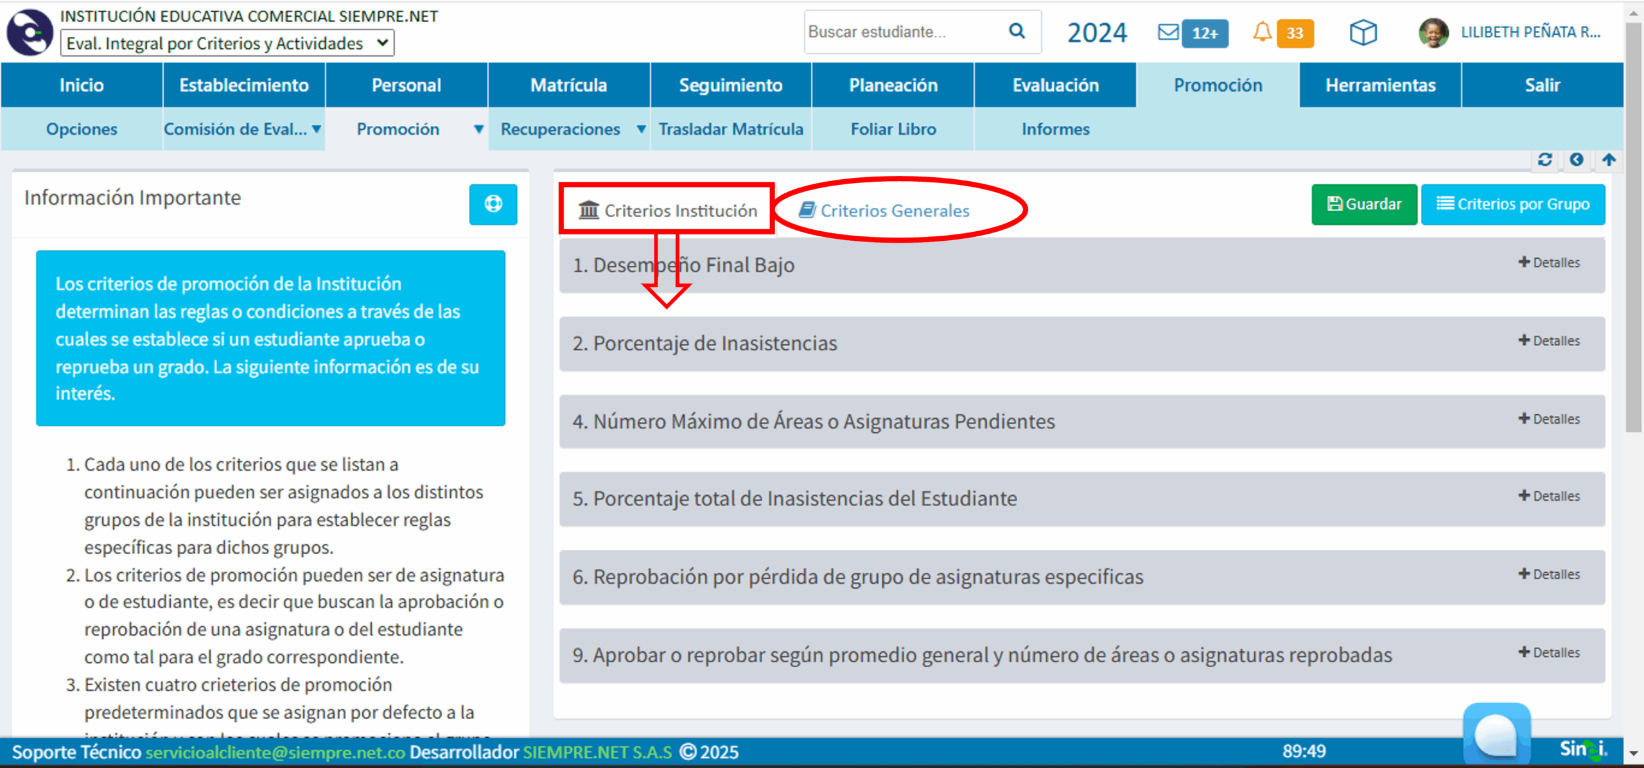Open the notifications bell icon

click(x=1262, y=32)
